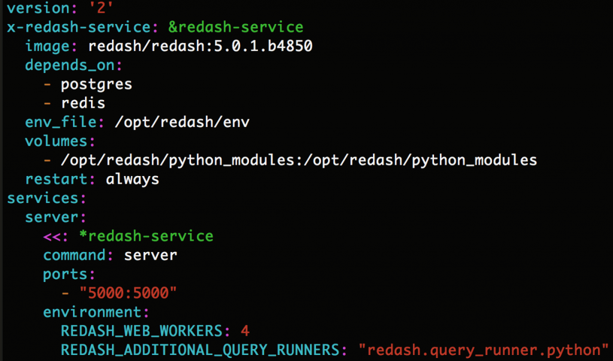Click the 'x-redash-service' key
This screenshot has width=613, height=361.
(x=78, y=27)
